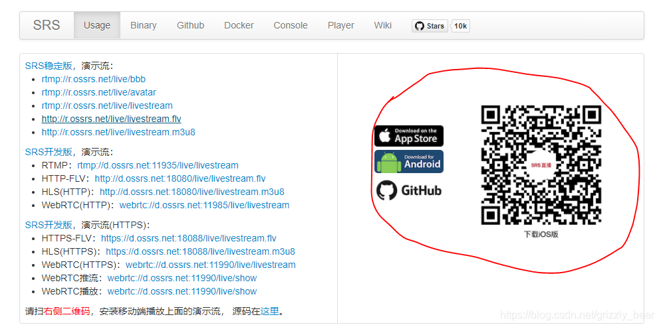Click the 下载iOS版 caption
The height and width of the screenshot is (327, 661).
point(541,235)
